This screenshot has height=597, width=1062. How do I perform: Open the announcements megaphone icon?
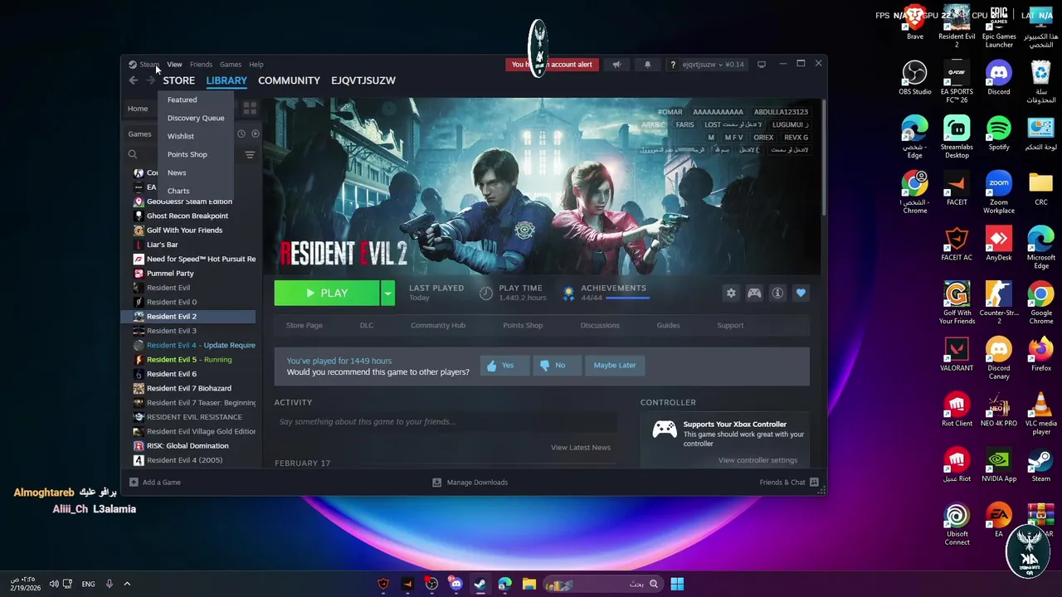[616, 64]
